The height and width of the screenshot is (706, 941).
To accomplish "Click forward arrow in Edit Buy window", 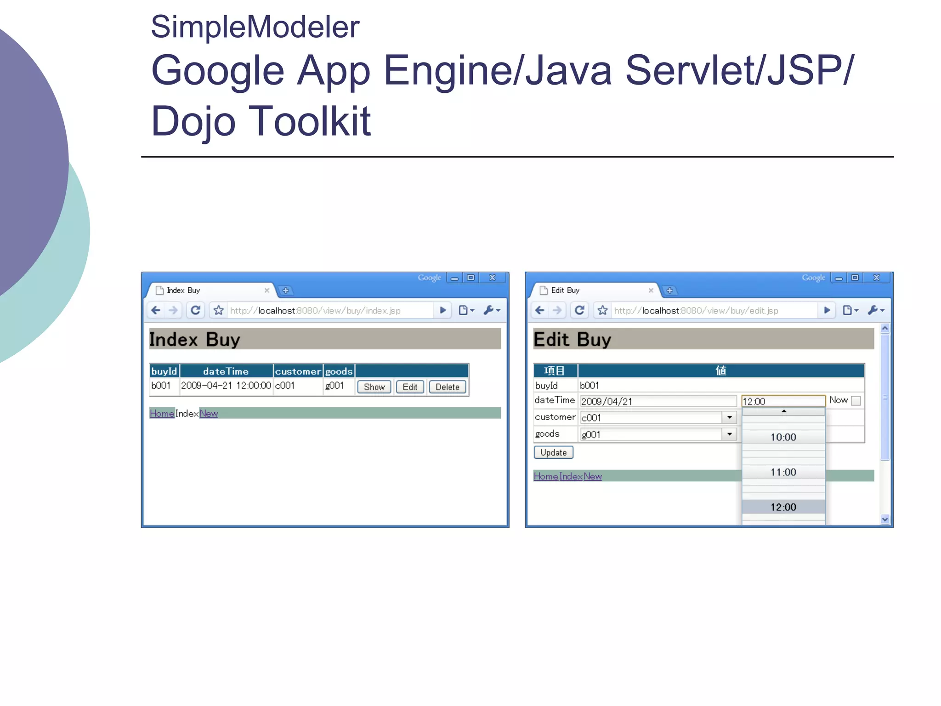I will point(557,310).
